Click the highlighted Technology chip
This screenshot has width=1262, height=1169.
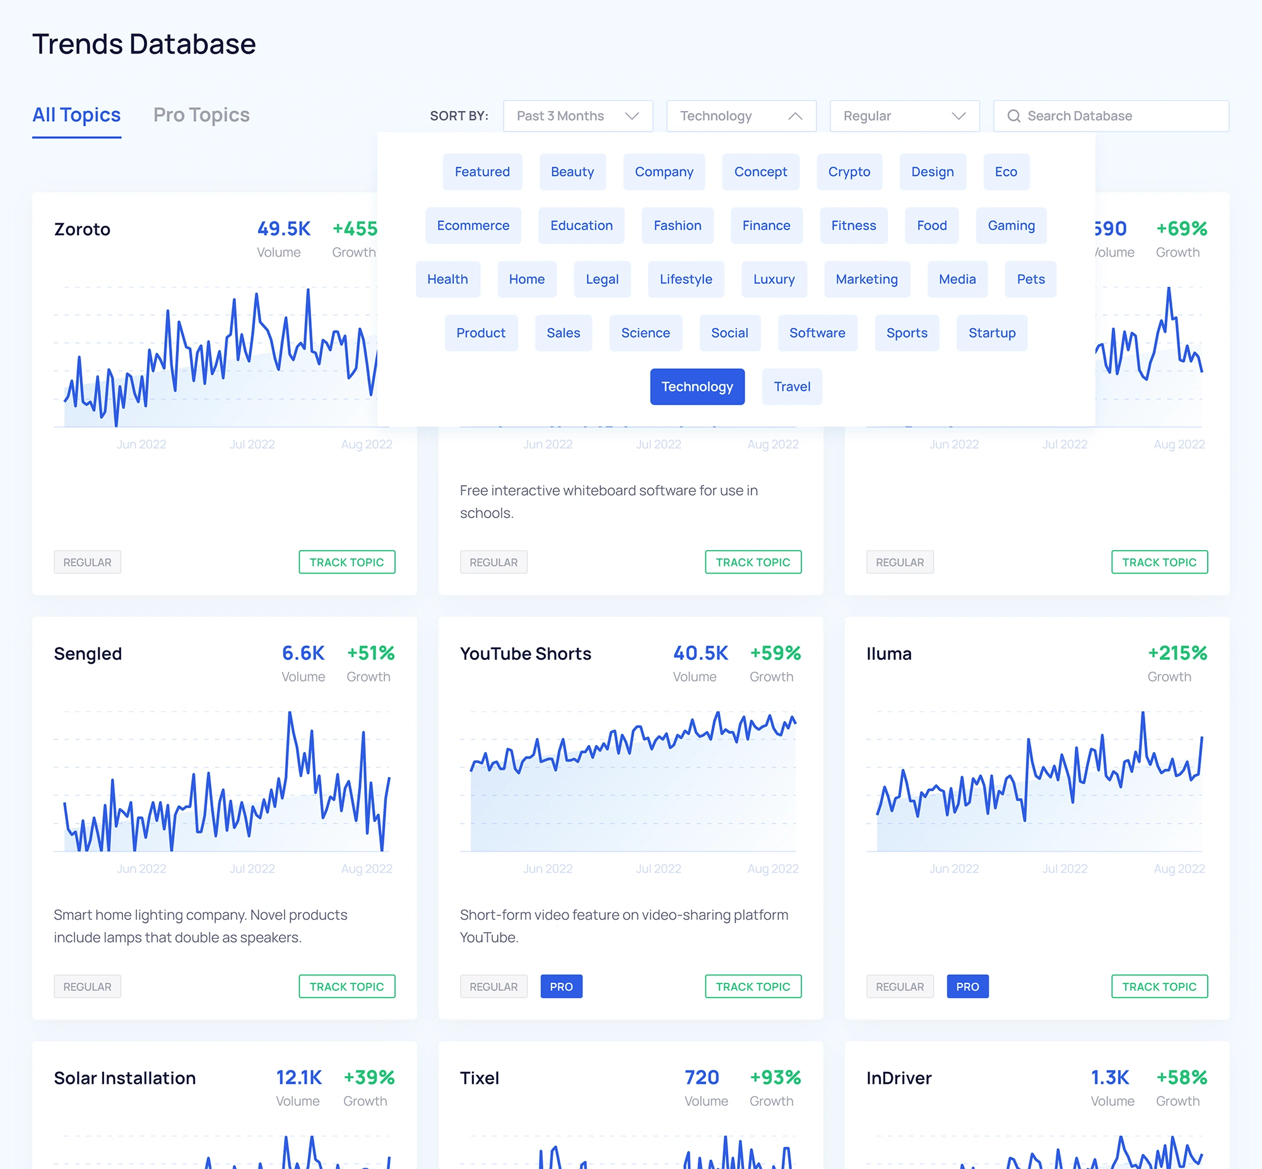click(x=697, y=387)
